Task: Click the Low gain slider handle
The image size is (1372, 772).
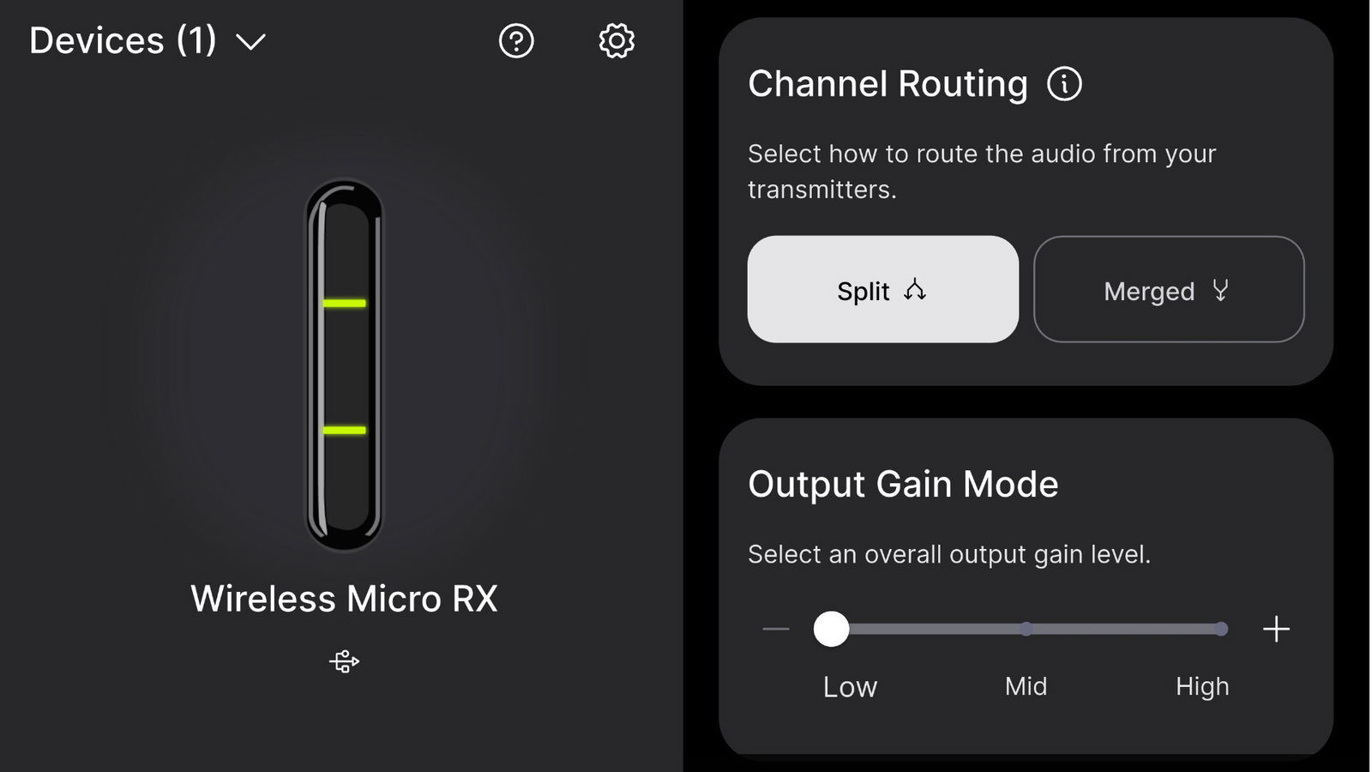Action: point(831,629)
